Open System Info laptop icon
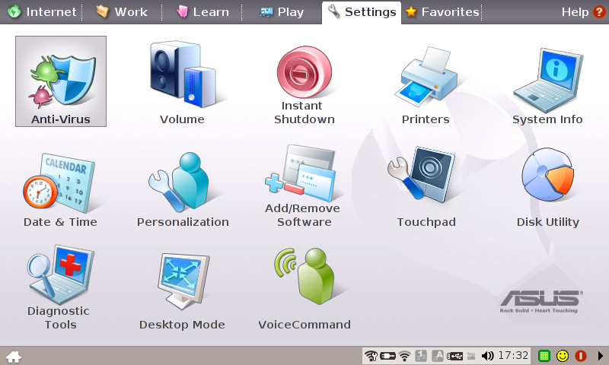The width and height of the screenshot is (609, 365). 547,86
